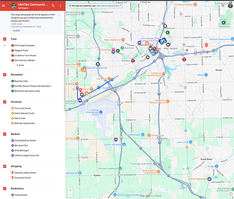Click the my-location crosshair button
Viewport: 234px width, 199px height.
point(231,194)
